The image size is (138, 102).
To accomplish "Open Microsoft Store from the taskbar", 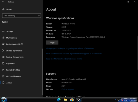I will [72, 100].
